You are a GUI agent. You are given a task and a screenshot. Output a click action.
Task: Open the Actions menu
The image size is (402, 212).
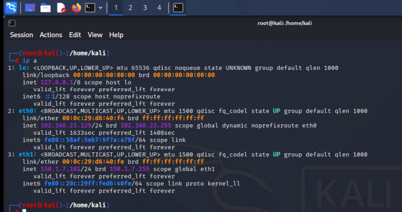pyautogui.click(x=51, y=35)
